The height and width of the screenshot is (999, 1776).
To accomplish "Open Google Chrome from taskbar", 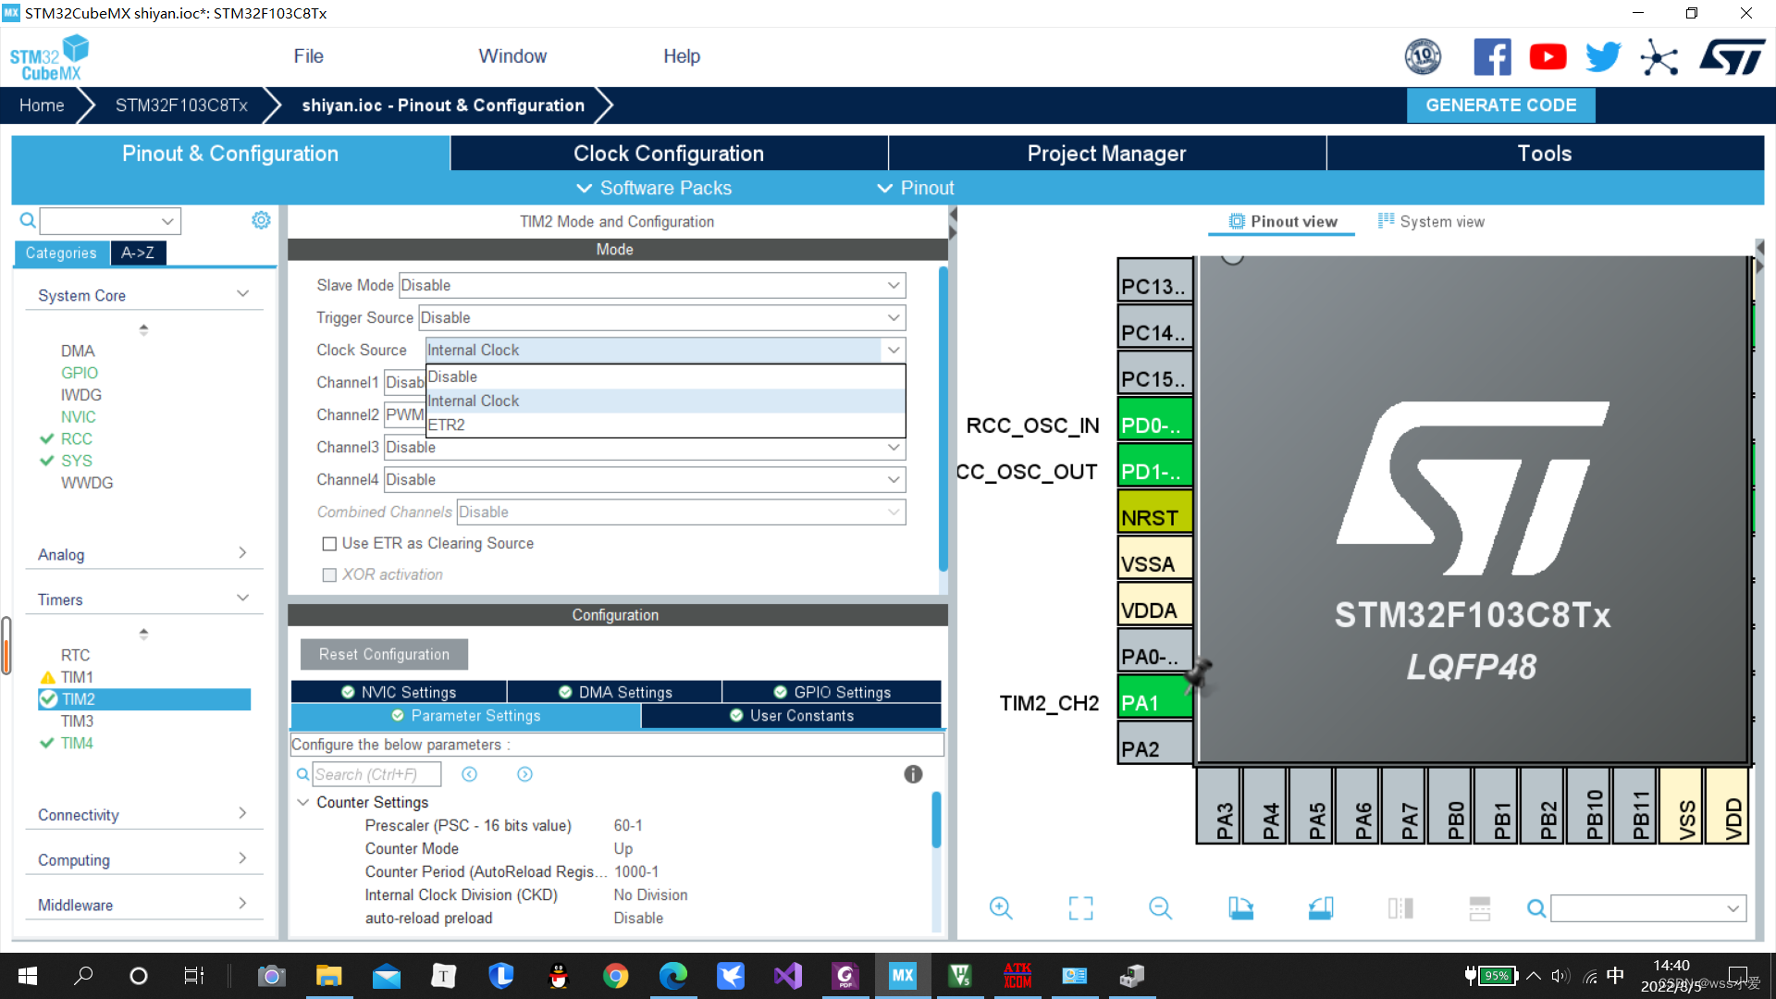I will 615,976.
